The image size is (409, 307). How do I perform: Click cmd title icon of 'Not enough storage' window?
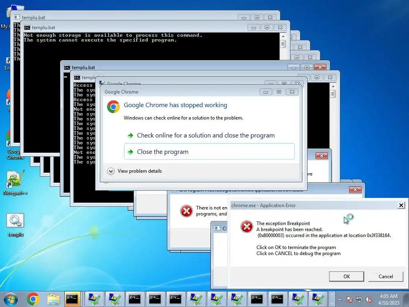coord(27,28)
